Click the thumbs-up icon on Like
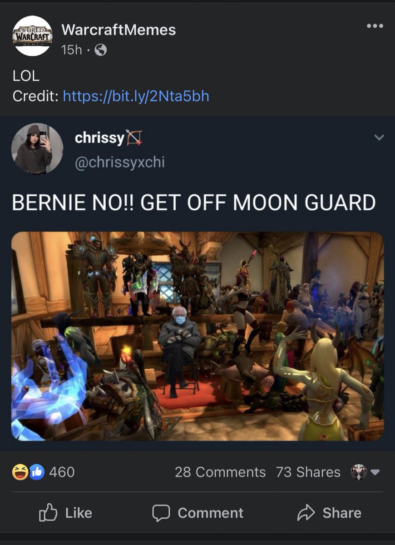The height and width of the screenshot is (545, 395). pyautogui.click(x=49, y=513)
